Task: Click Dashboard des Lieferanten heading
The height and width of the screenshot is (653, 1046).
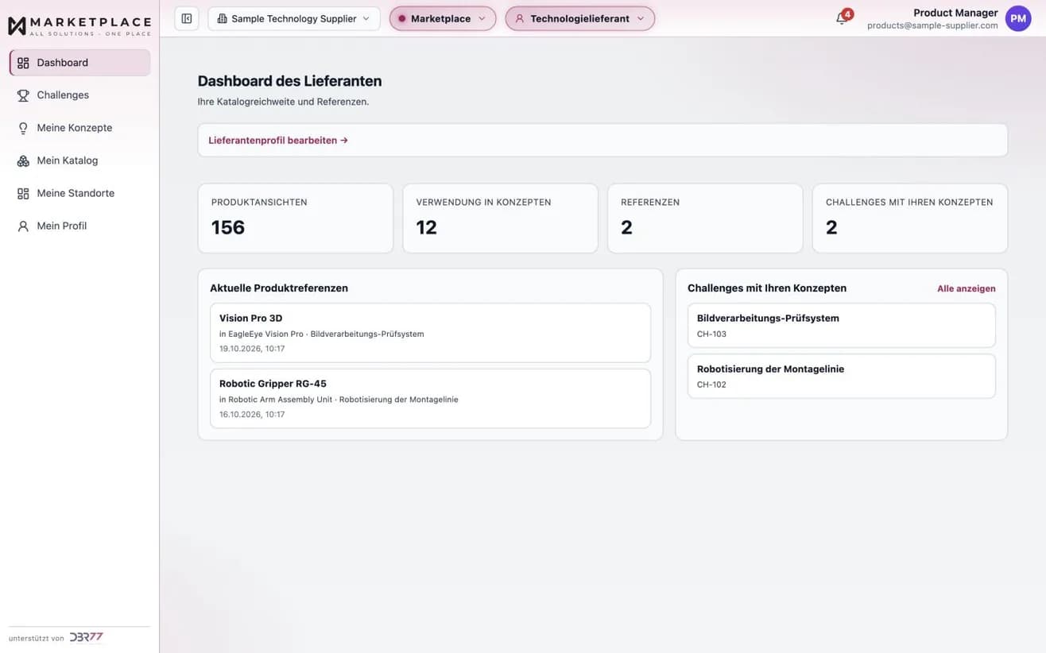Action: click(289, 81)
